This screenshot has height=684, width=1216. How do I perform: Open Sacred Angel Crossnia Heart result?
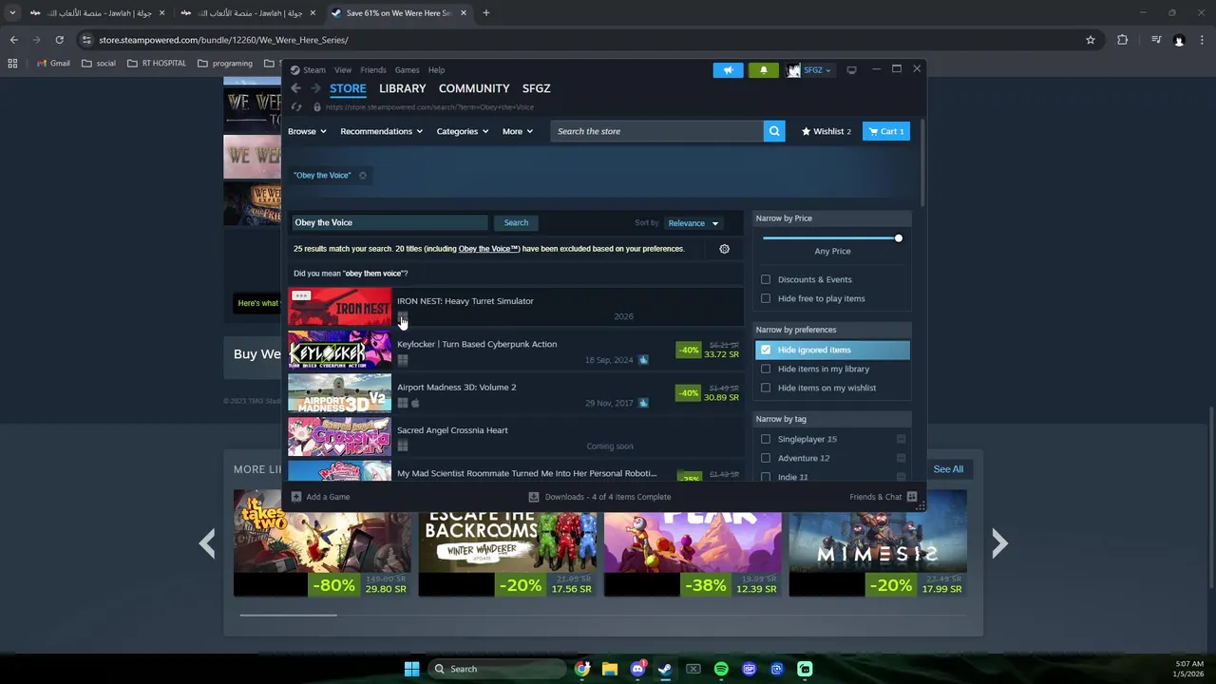coord(516,437)
